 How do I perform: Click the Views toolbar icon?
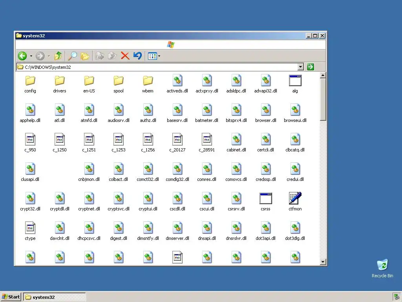click(152, 56)
